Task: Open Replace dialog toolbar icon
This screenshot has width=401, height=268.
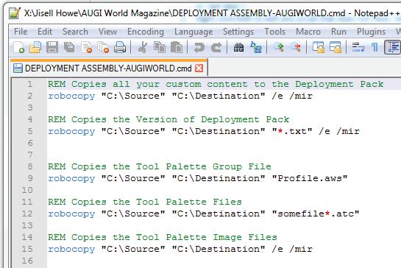Action: [256, 47]
